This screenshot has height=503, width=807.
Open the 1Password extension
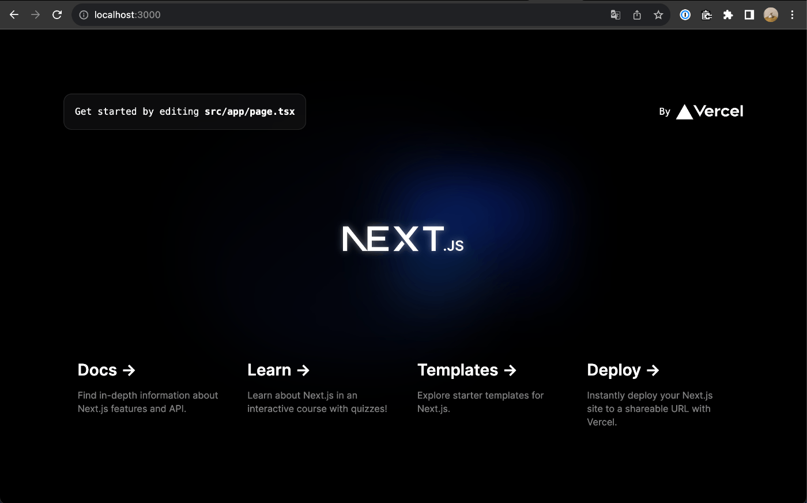tap(685, 15)
